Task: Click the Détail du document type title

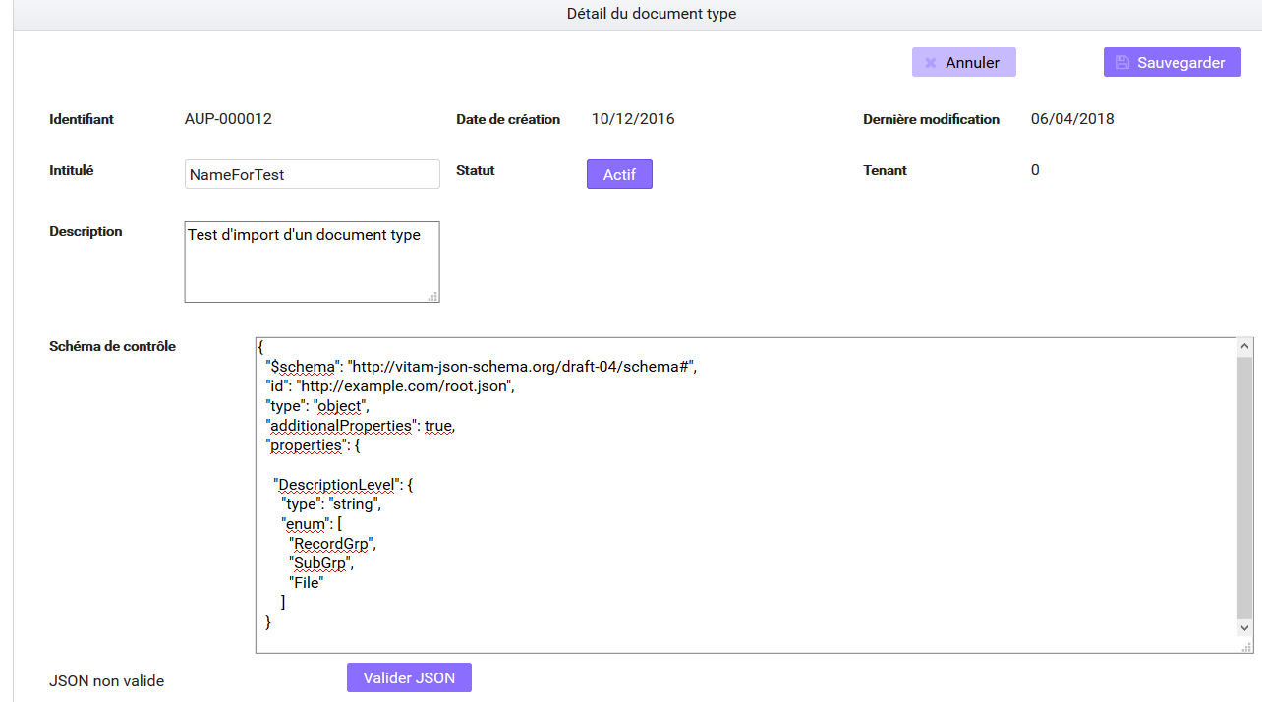Action: (x=652, y=14)
